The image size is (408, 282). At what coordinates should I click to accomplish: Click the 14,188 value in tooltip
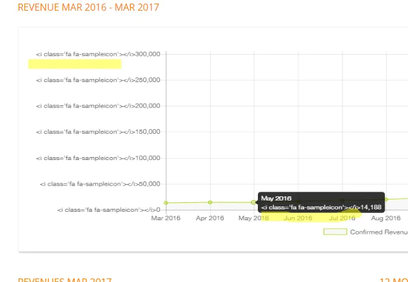[x=371, y=207]
